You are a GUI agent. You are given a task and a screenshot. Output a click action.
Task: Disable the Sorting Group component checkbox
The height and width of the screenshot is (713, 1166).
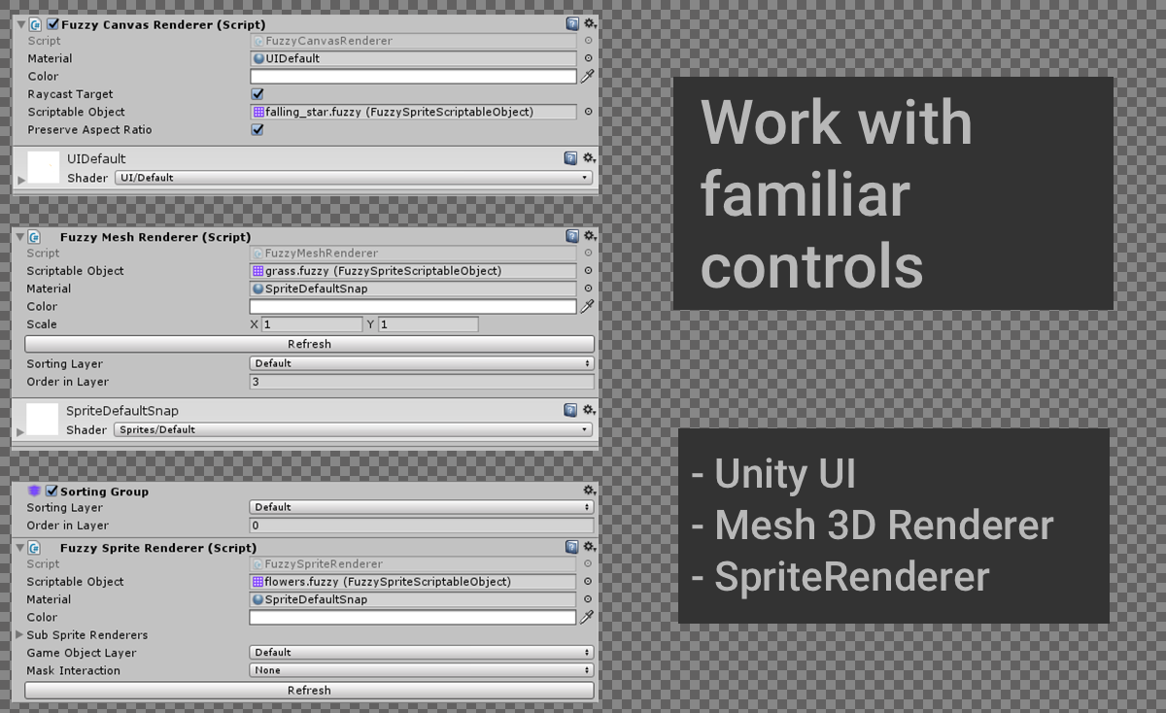point(51,491)
